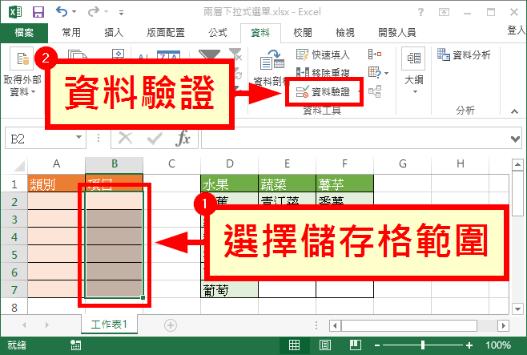The width and height of the screenshot is (527, 355).
Task: Select column A header
Action: pos(56,163)
